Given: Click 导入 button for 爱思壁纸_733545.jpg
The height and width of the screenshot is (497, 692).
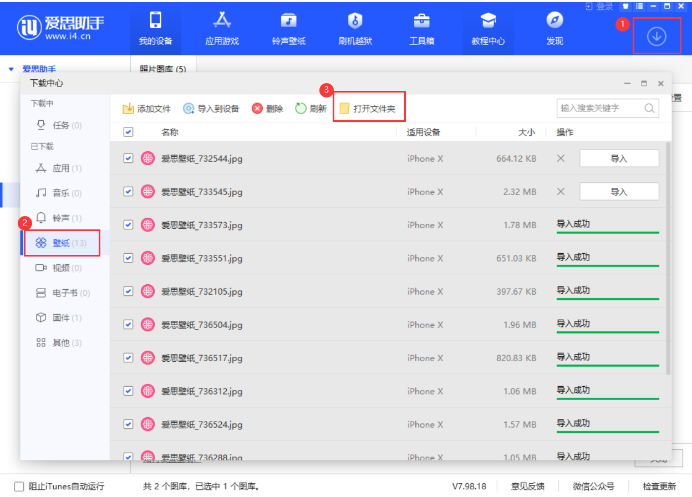Looking at the screenshot, I should (x=619, y=192).
